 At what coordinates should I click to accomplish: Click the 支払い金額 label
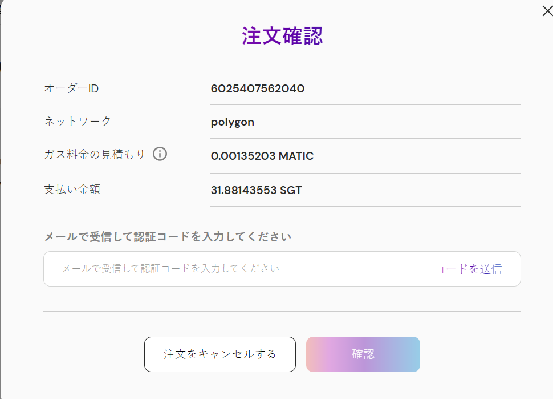point(72,190)
